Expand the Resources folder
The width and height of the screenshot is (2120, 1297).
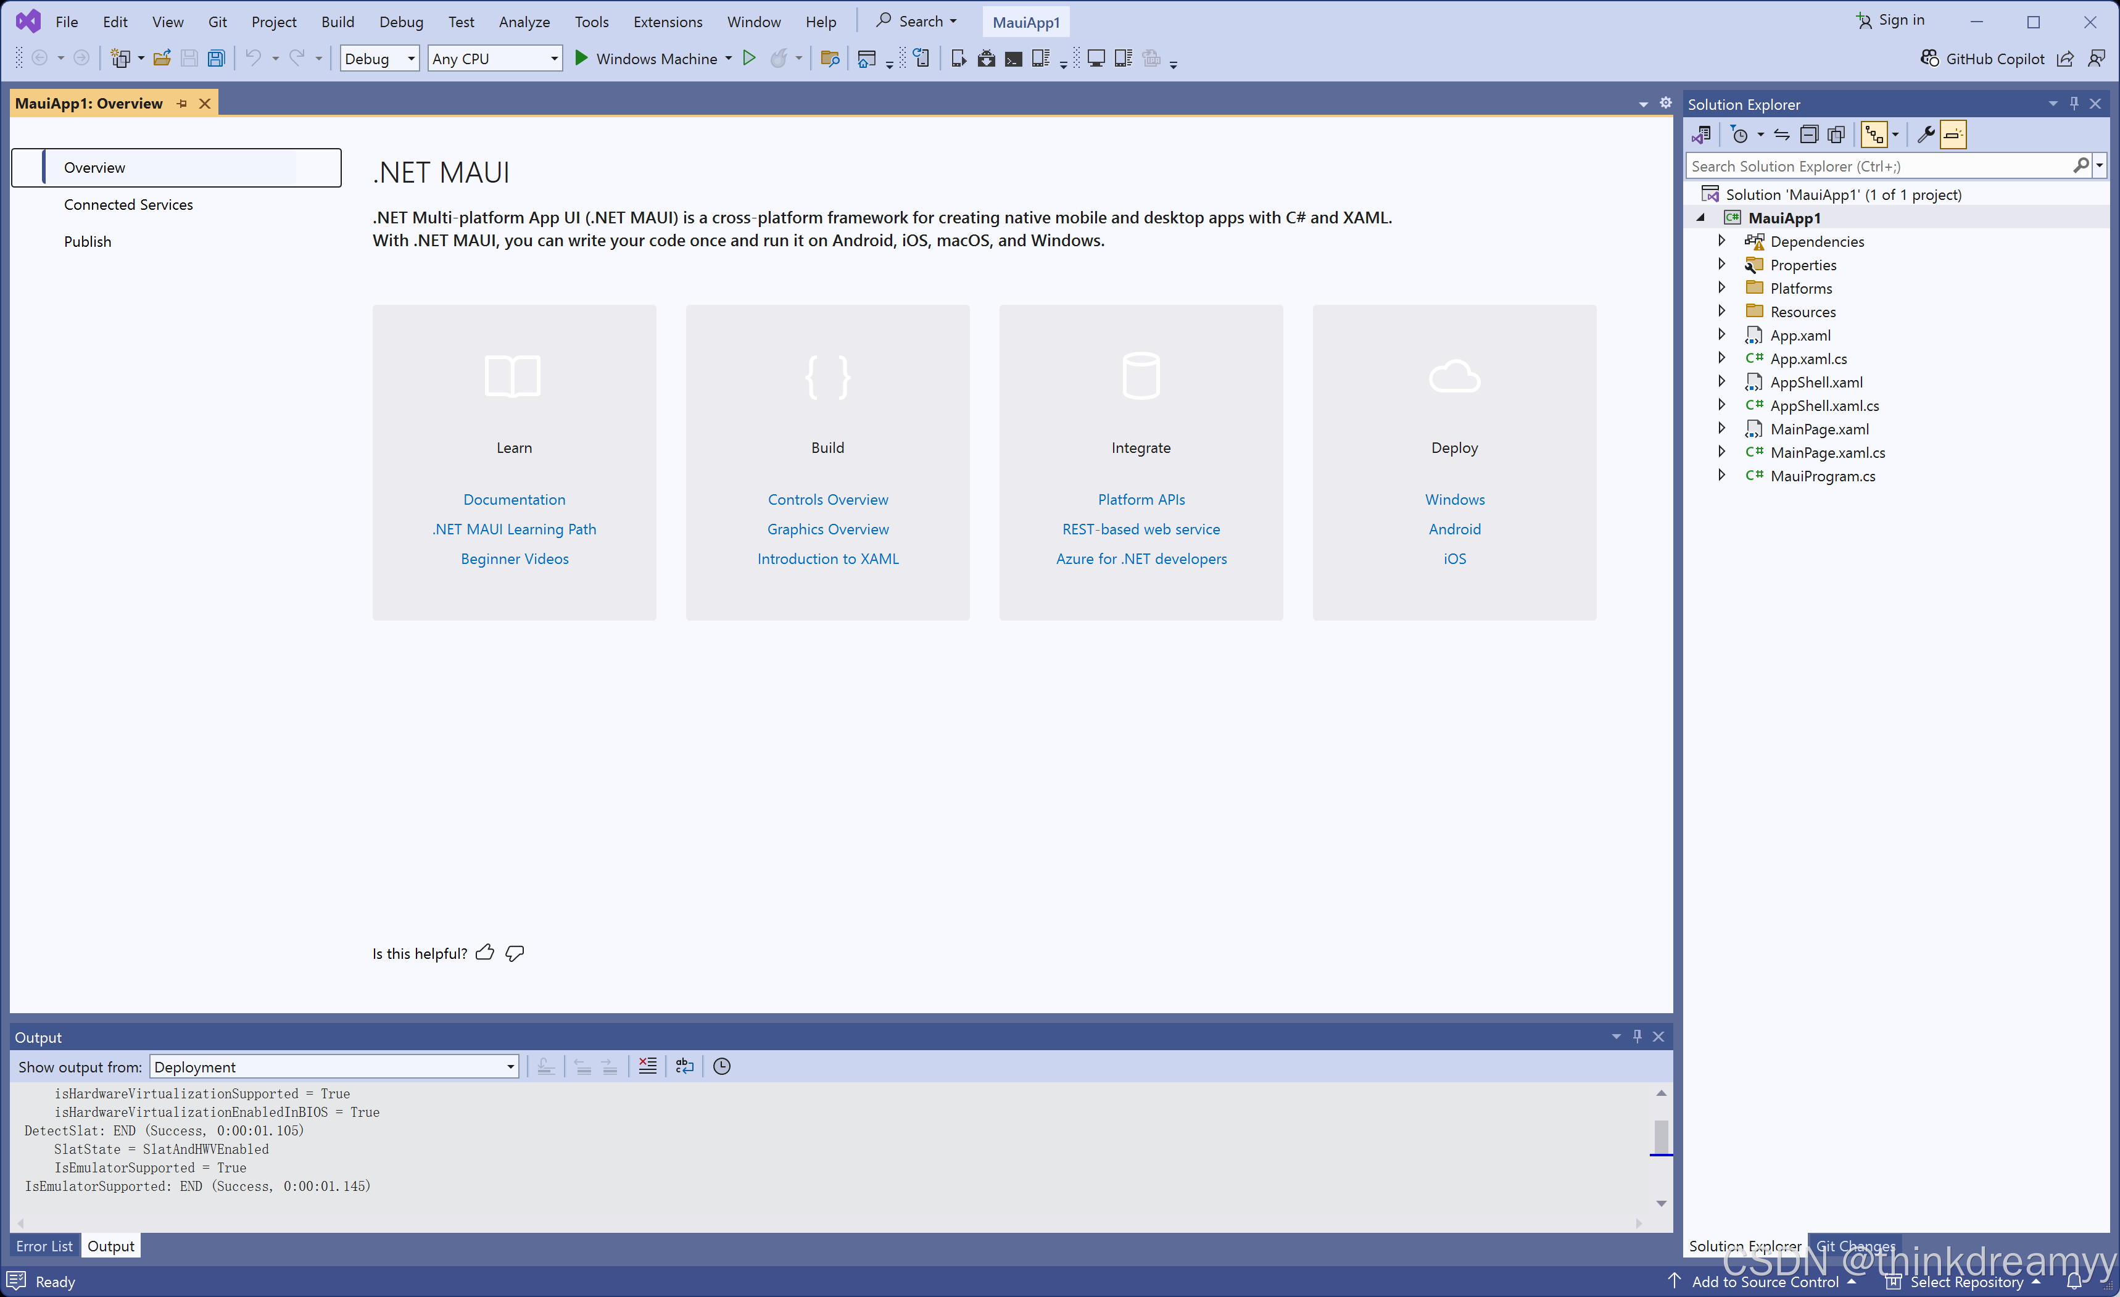click(x=1721, y=311)
